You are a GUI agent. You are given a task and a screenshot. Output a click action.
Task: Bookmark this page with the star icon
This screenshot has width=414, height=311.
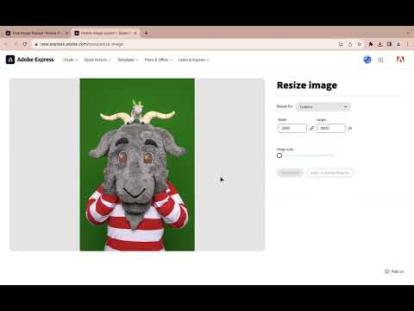point(360,44)
